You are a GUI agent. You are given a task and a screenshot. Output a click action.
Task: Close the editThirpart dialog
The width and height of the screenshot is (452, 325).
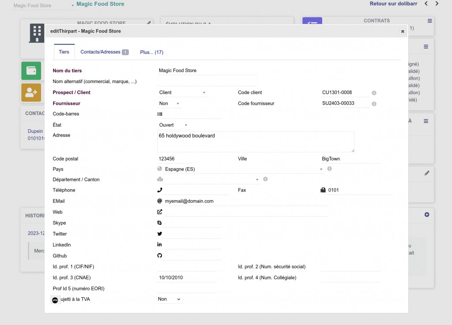tap(402, 31)
